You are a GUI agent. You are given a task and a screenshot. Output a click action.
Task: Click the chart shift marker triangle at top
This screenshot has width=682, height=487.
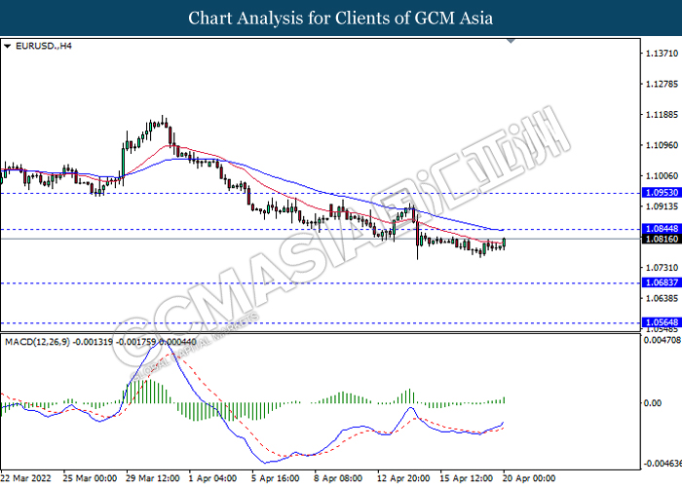point(511,41)
